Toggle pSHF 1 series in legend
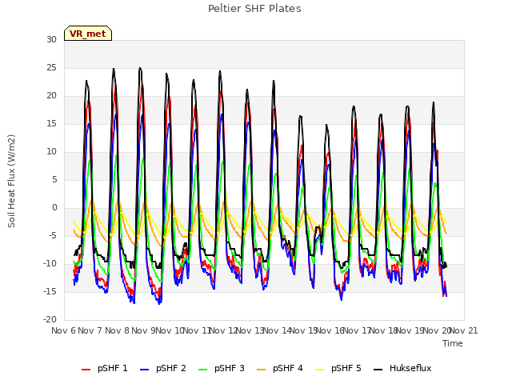512x384 pixels. coord(105,369)
